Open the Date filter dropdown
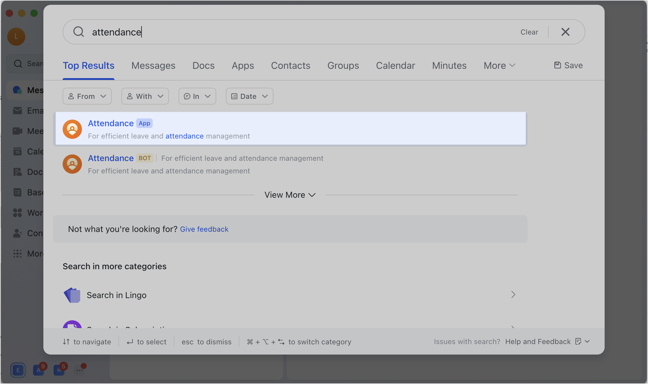Screen dimensions: 648x384 coord(249,96)
